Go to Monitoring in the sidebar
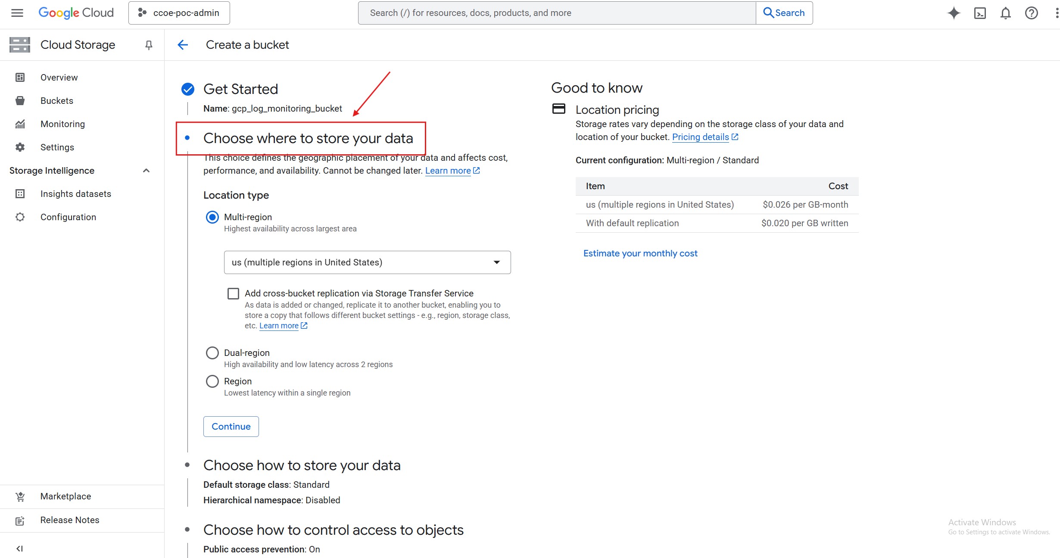Screen dimensions: 1060x558 pyautogui.click(x=62, y=124)
